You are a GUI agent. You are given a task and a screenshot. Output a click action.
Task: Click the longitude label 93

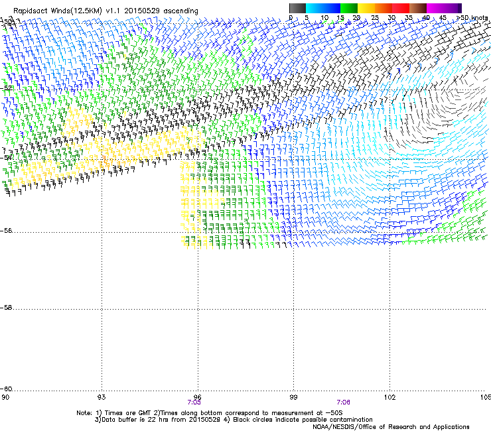pyautogui.click(x=102, y=397)
